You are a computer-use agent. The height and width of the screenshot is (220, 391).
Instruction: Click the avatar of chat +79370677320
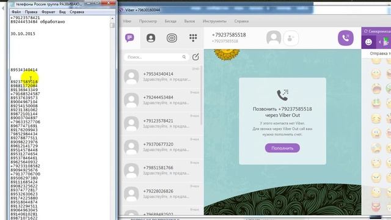point(131,147)
